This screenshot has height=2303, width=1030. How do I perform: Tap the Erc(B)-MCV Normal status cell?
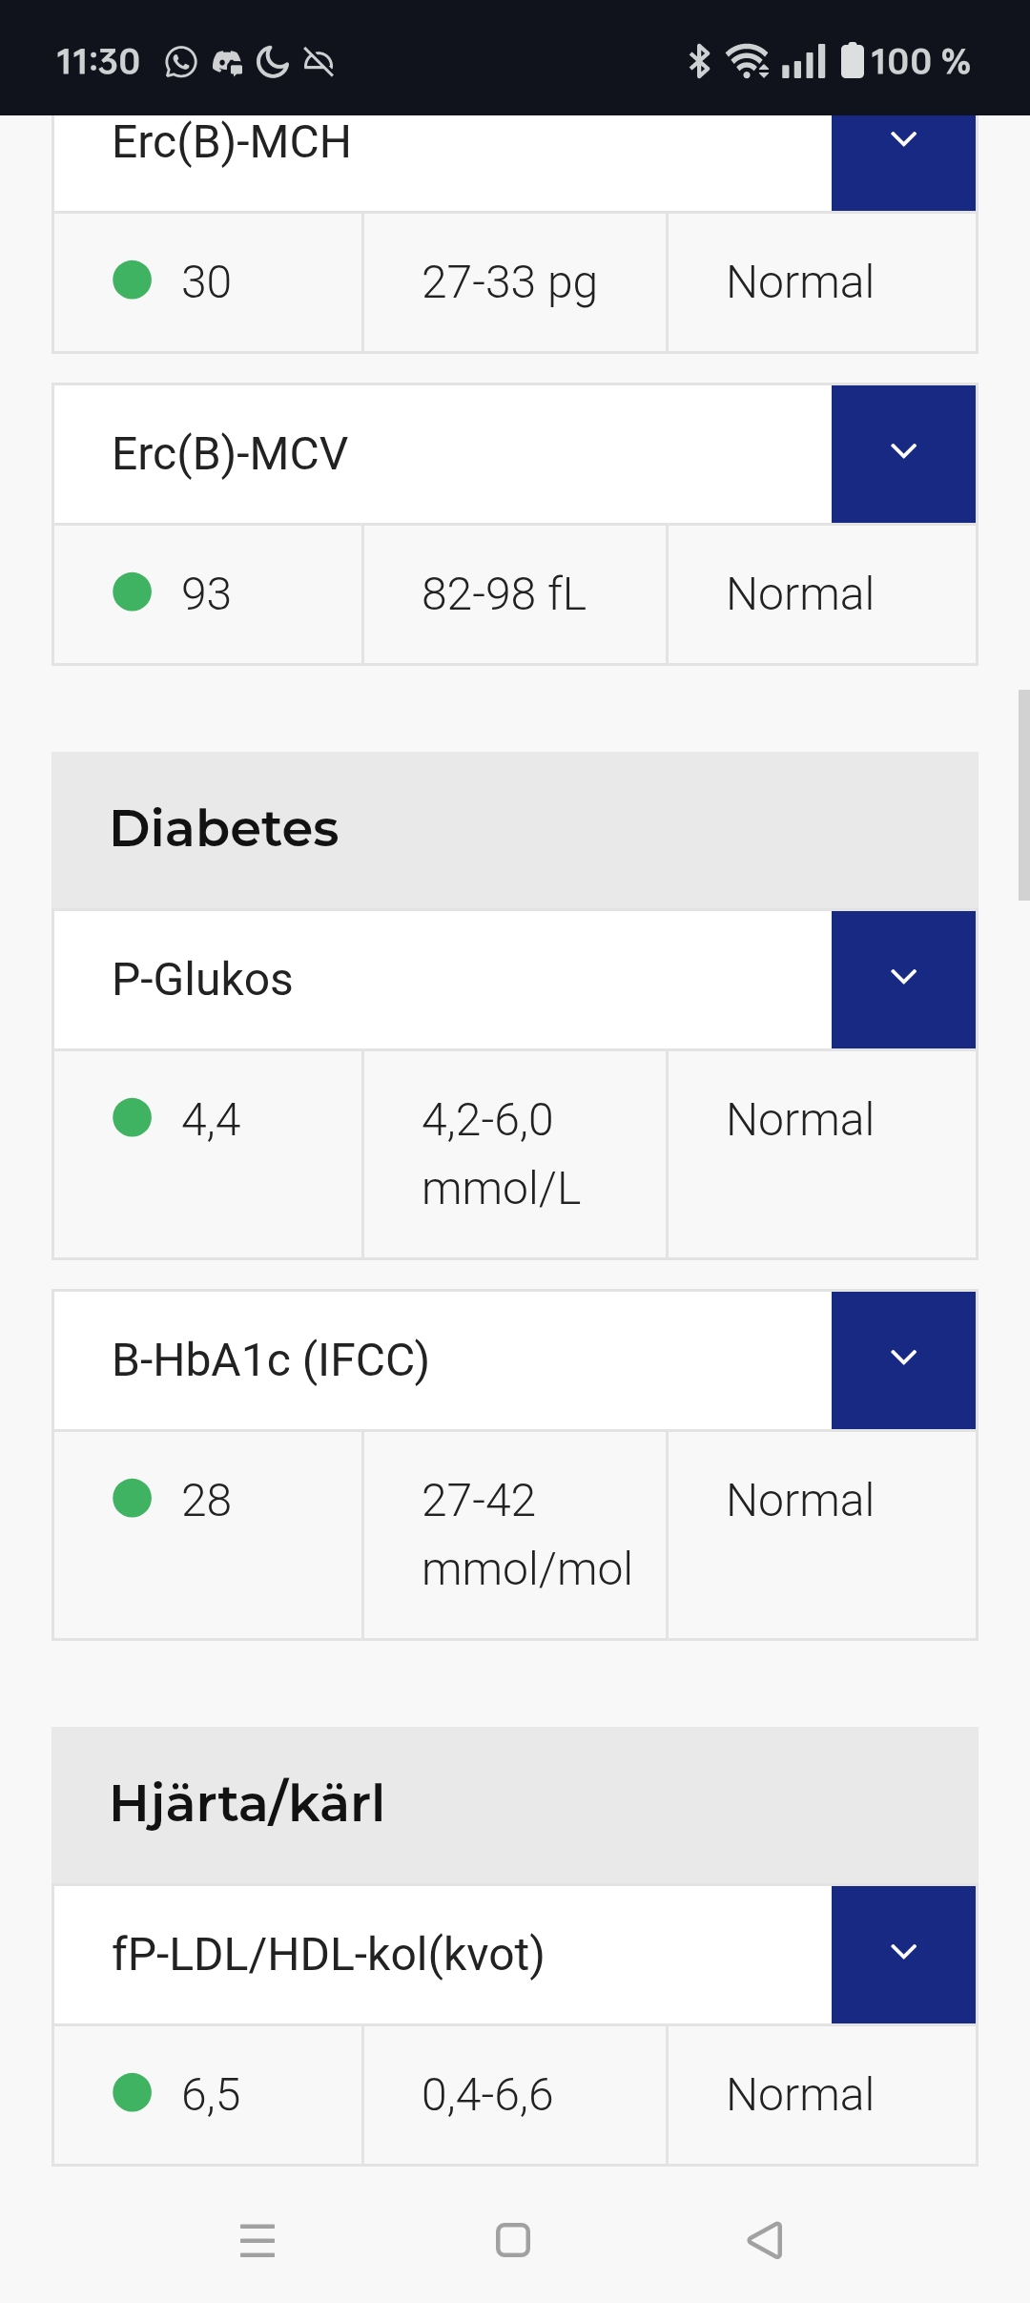pos(821,594)
